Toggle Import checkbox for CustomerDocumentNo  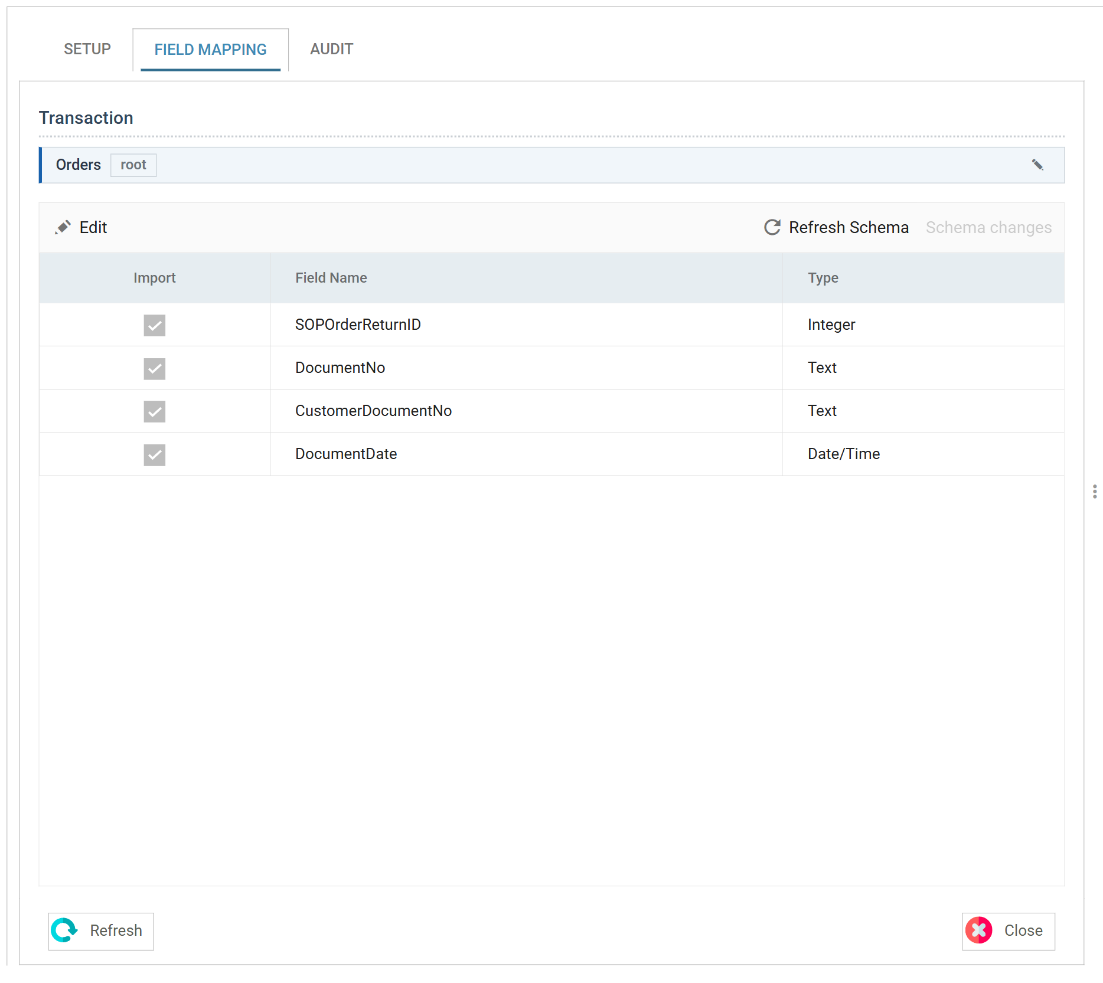tap(155, 412)
